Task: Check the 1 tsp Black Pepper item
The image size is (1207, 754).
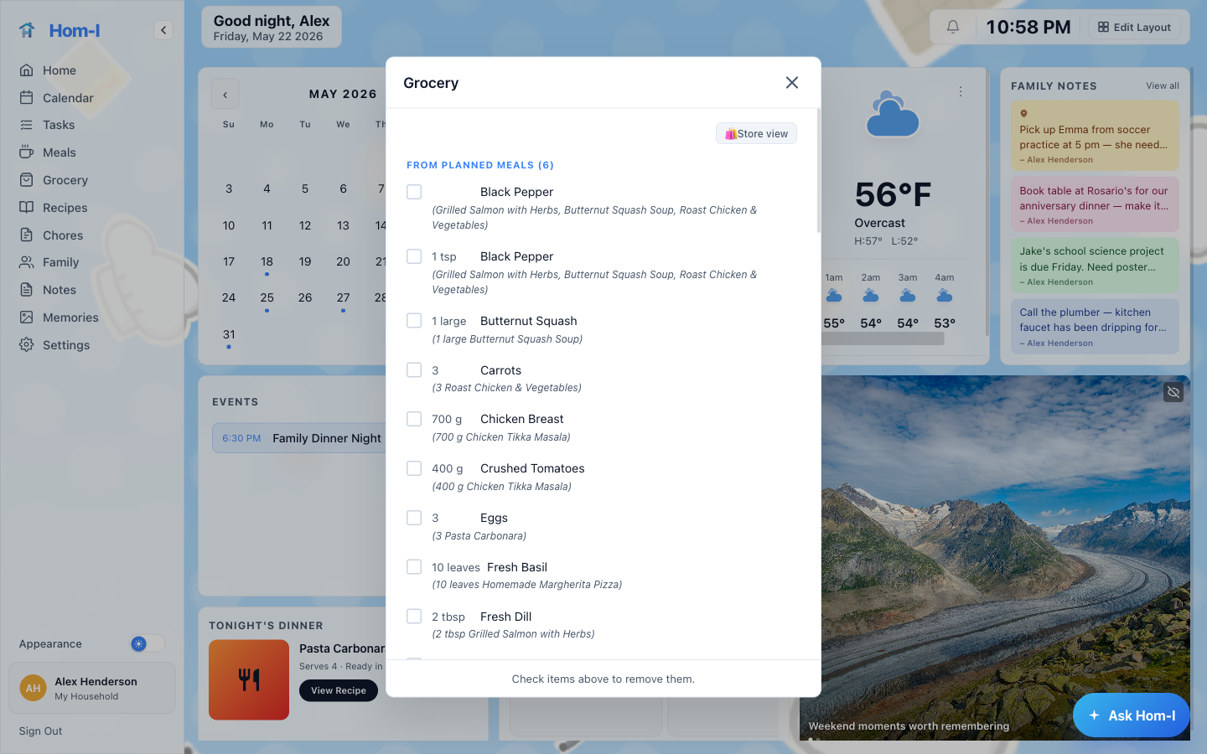Action: click(414, 256)
